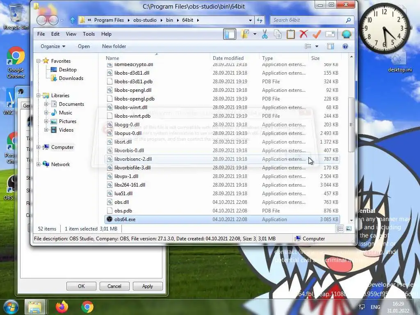Click the Search 64bit input field

tap(312, 20)
